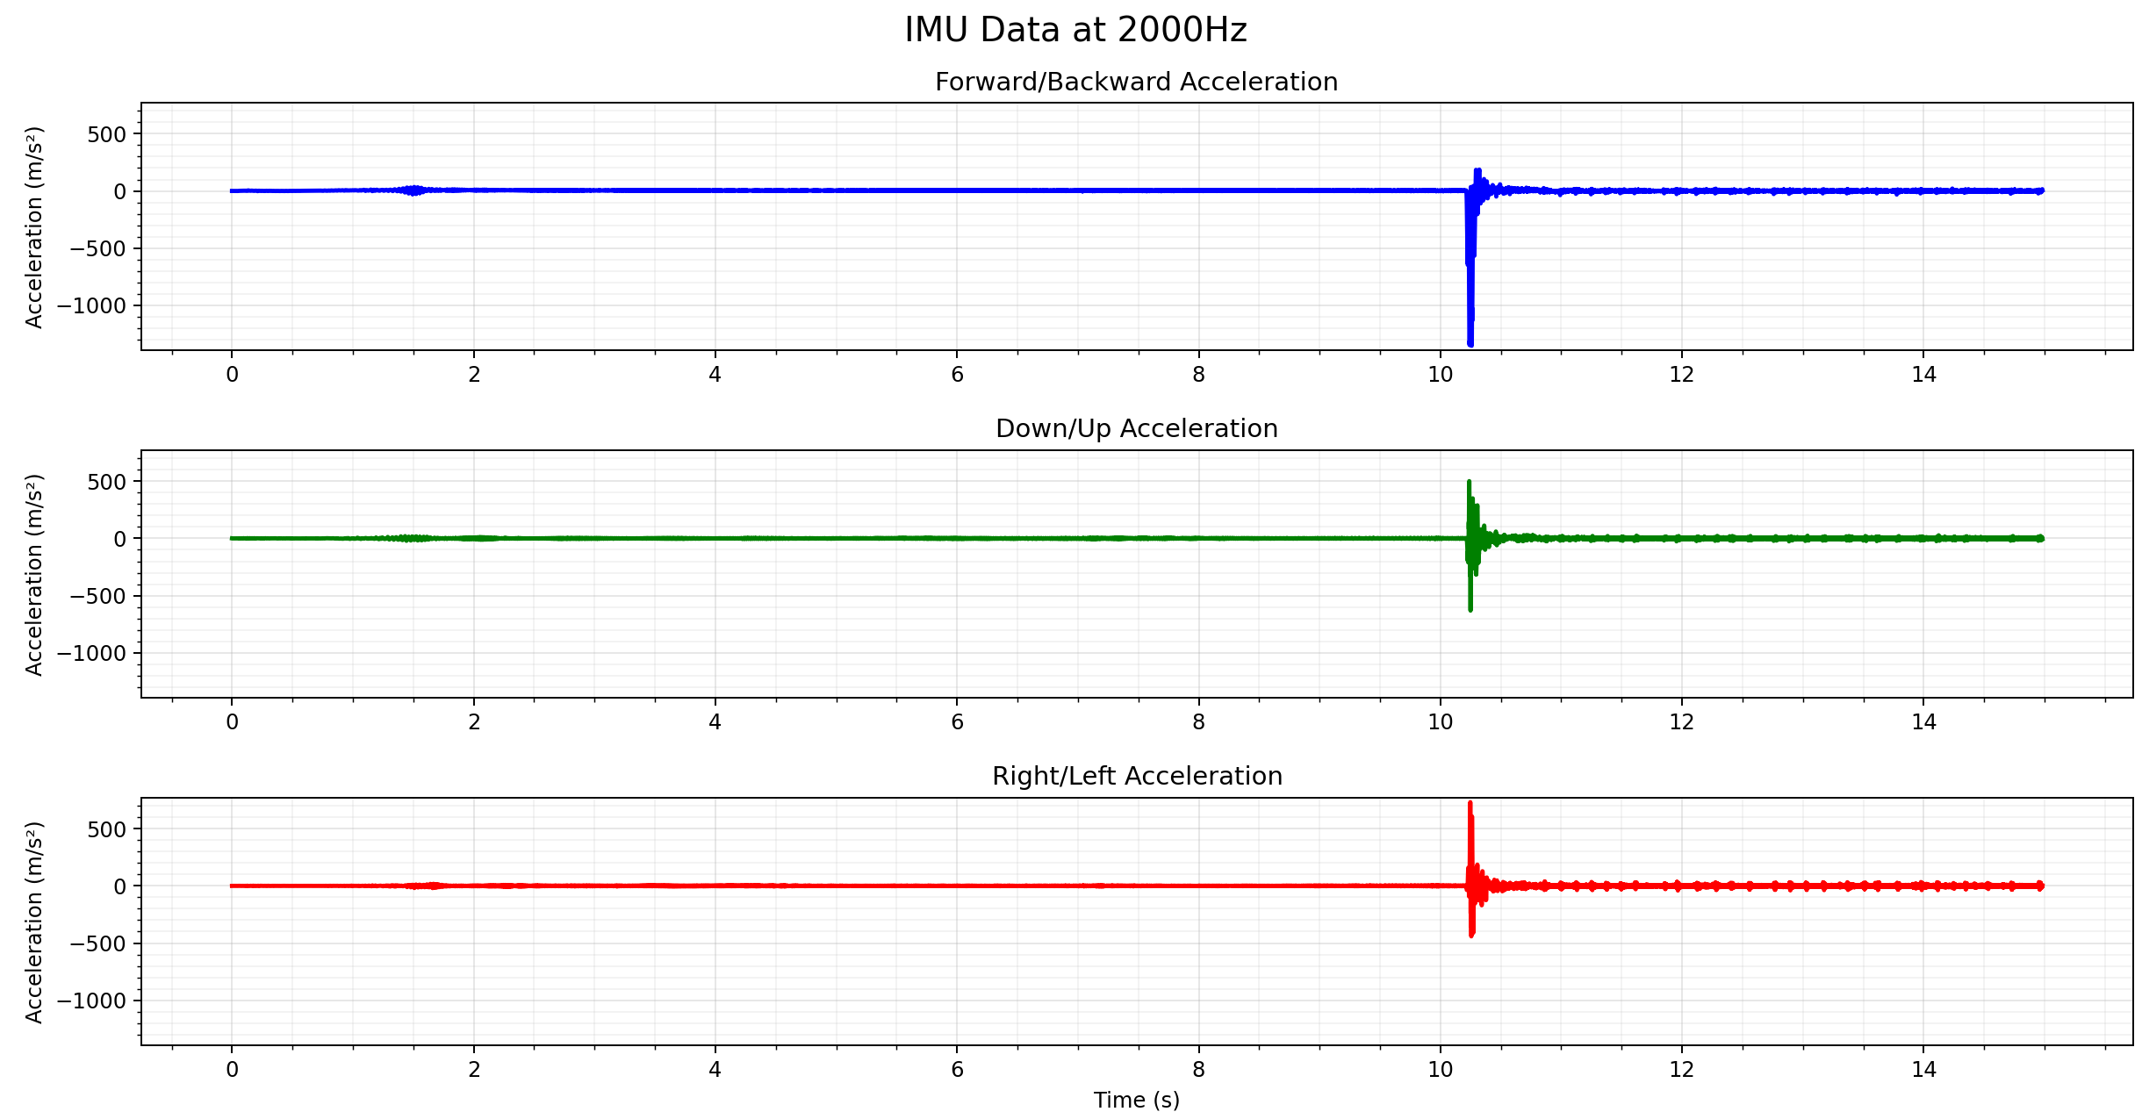Click the '10' x-axis tick under the top plot
This screenshot has width=2142, height=1119.
tap(1440, 375)
